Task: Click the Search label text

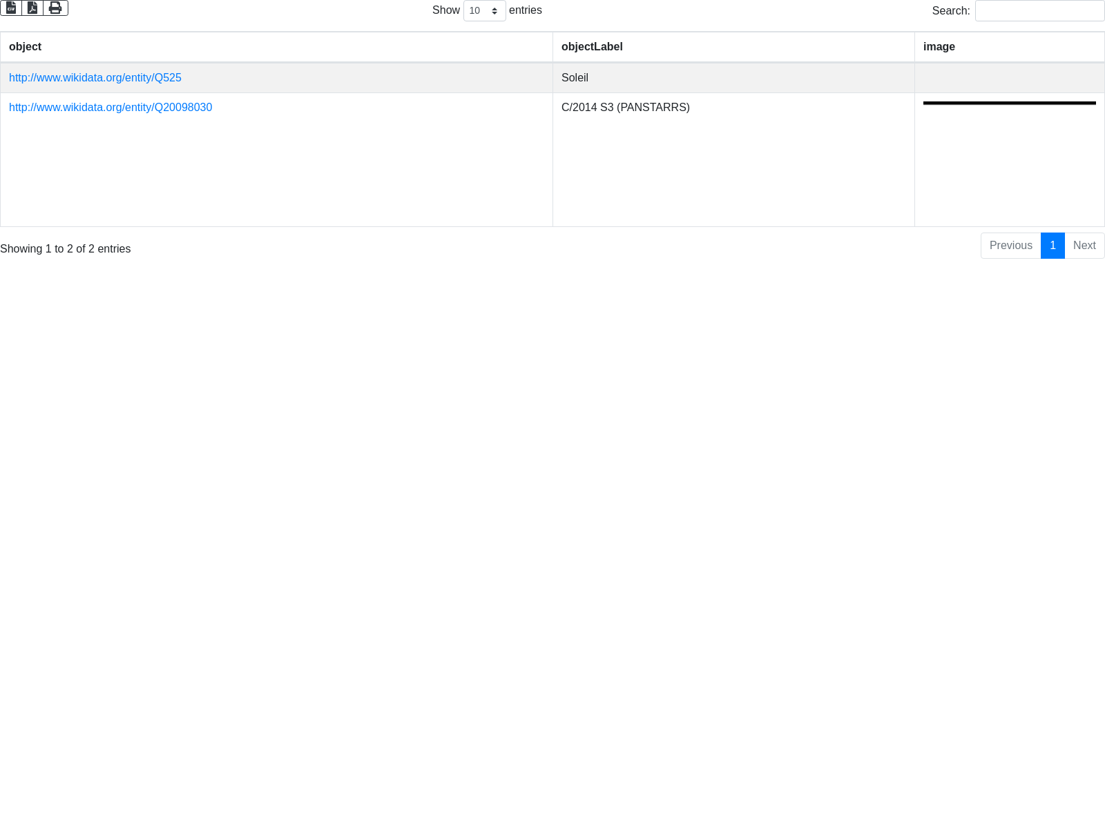Action: tap(950, 11)
